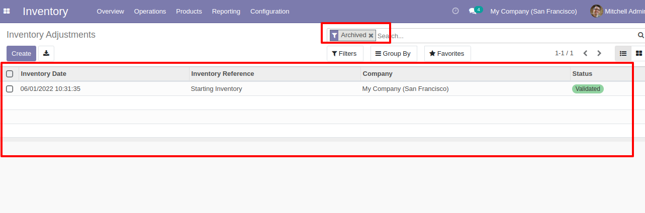Go to next page arrow

point(599,53)
